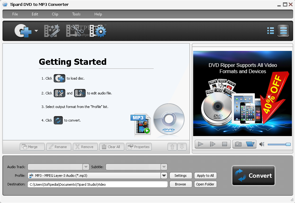
Task: Click the clip icon in step 2
Action: [x=80, y=93]
